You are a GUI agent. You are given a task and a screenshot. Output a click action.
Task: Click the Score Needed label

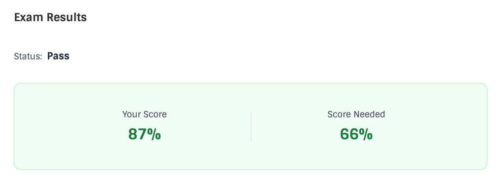[x=356, y=114]
